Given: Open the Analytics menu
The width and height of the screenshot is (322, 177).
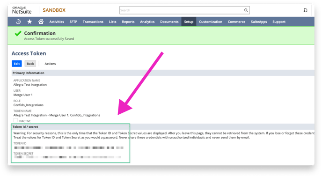Looking at the screenshot, I should click(x=147, y=22).
